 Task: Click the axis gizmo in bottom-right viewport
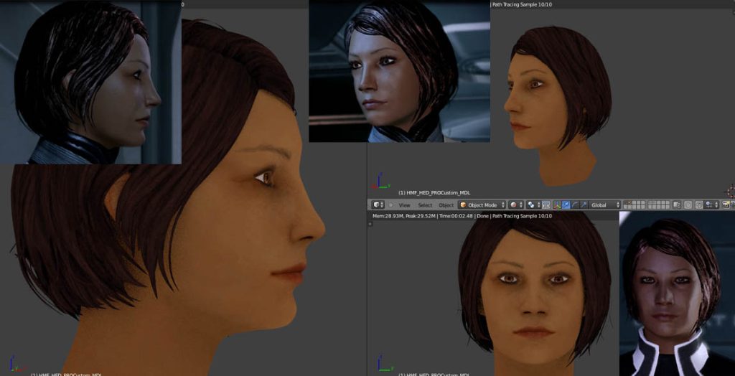(x=385, y=363)
